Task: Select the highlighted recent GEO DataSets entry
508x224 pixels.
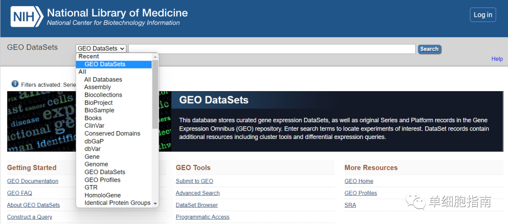Action: click(105, 64)
